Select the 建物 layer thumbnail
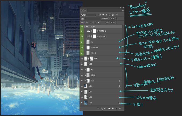Screen dimensions: 182x116 [86, 86]
